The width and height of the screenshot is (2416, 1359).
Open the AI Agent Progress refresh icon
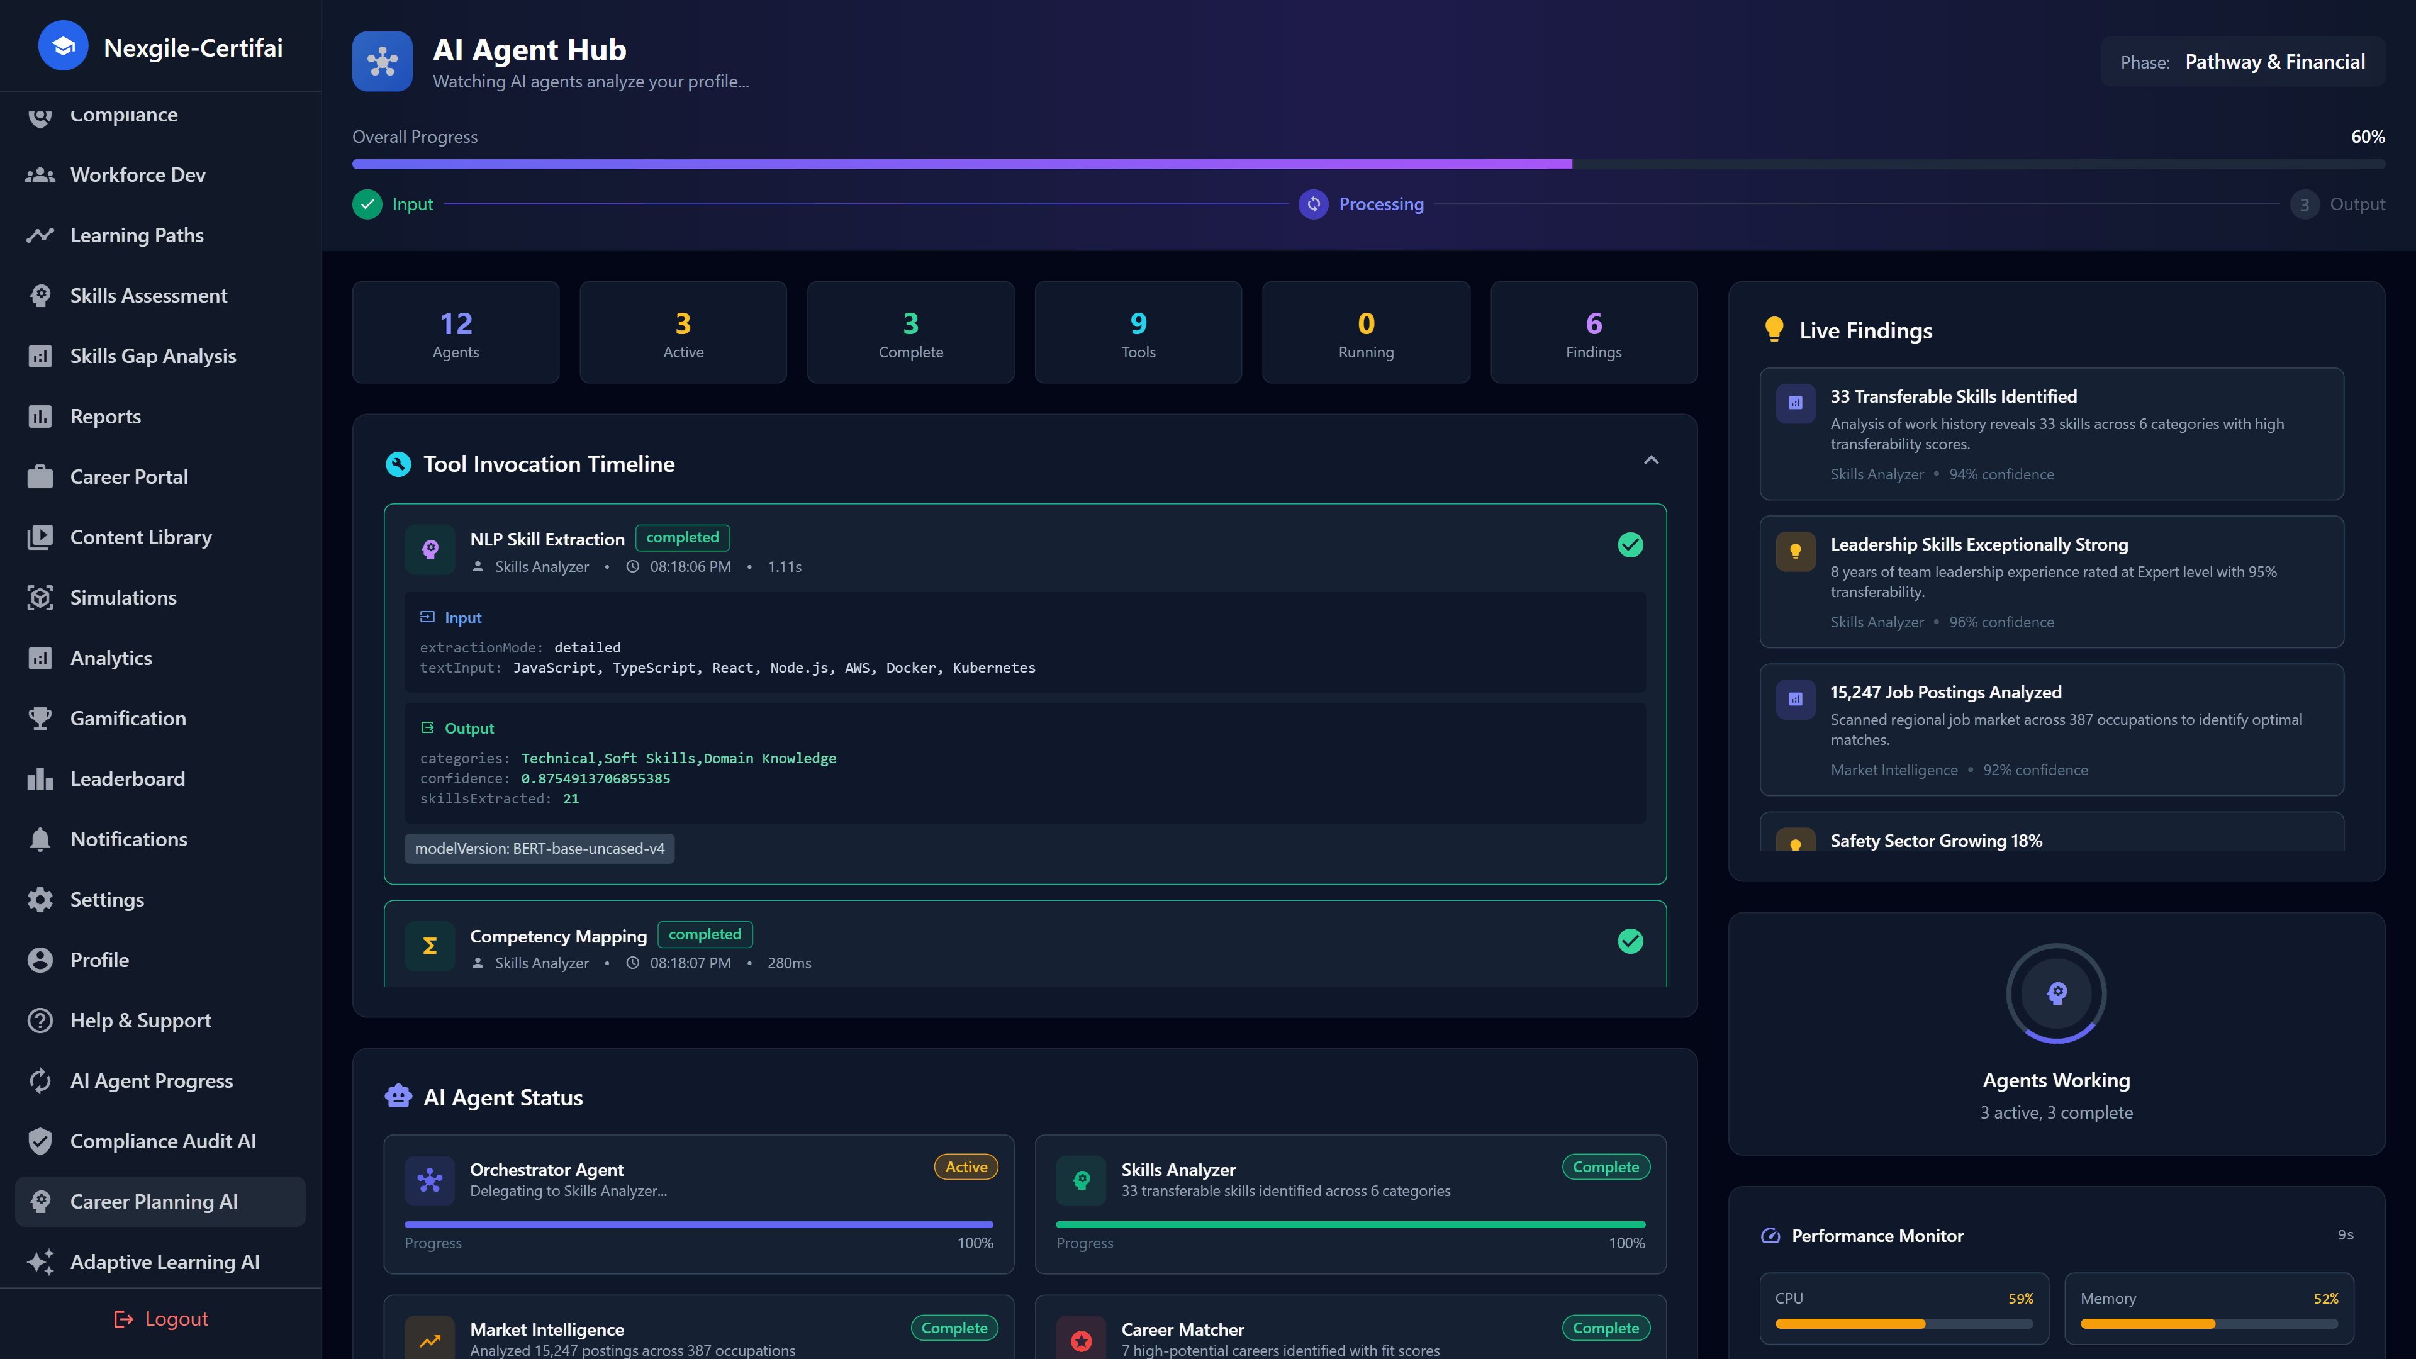40,1080
